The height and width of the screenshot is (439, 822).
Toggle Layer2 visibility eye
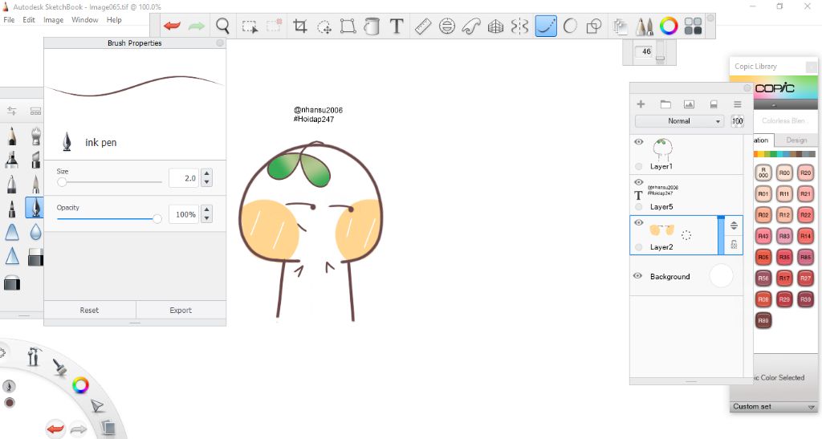[639, 222]
